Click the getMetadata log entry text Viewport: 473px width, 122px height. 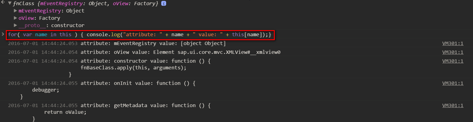146,105
